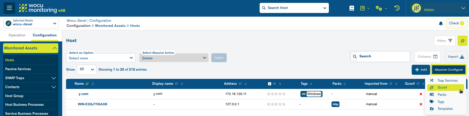Change the Show entries count dropdown
This screenshot has height=116, width=469.
click(x=86, y=69)
